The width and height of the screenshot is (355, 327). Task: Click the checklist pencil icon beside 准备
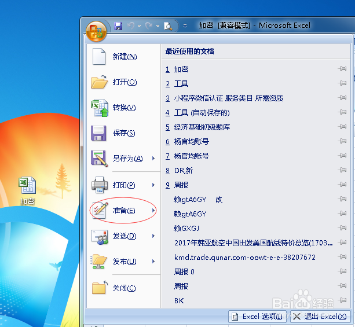pos(100,211)
